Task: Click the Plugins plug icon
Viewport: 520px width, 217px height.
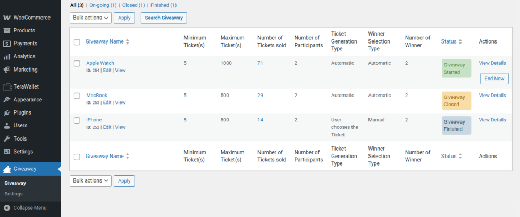Action: tap(7, 112)
